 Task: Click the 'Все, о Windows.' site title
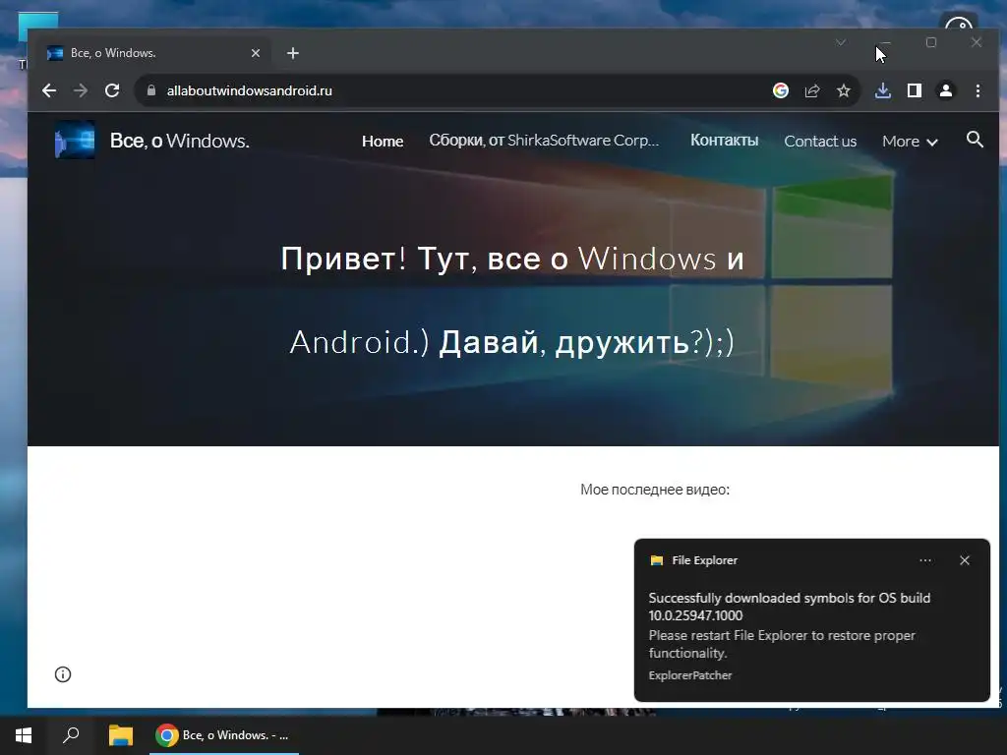(179, 141)
